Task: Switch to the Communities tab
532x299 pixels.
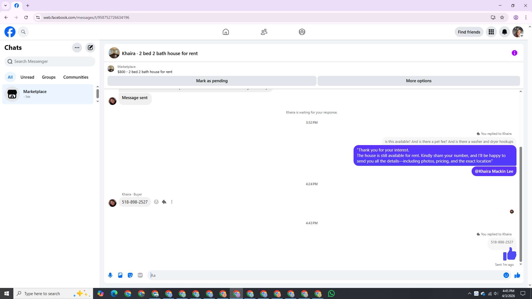Action: (x=76, y=77)
